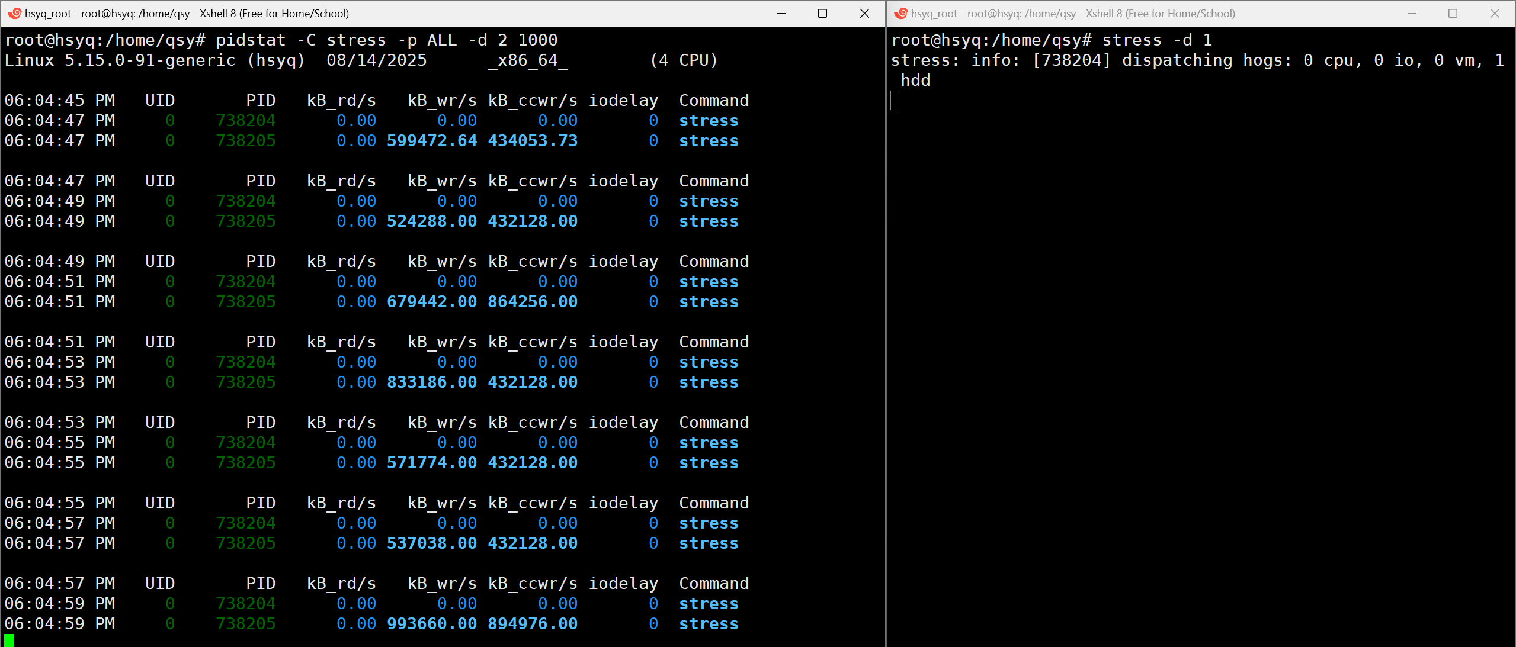The image size is (1516, 647).
Task: Click the value 894976.00
Action: (x=533, y=624)
